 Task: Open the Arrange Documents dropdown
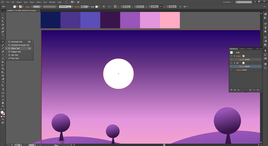[73, 2]
